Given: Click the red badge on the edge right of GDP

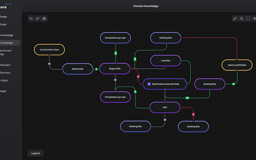Looking at the screenshot, I should (x=193, y=114).
